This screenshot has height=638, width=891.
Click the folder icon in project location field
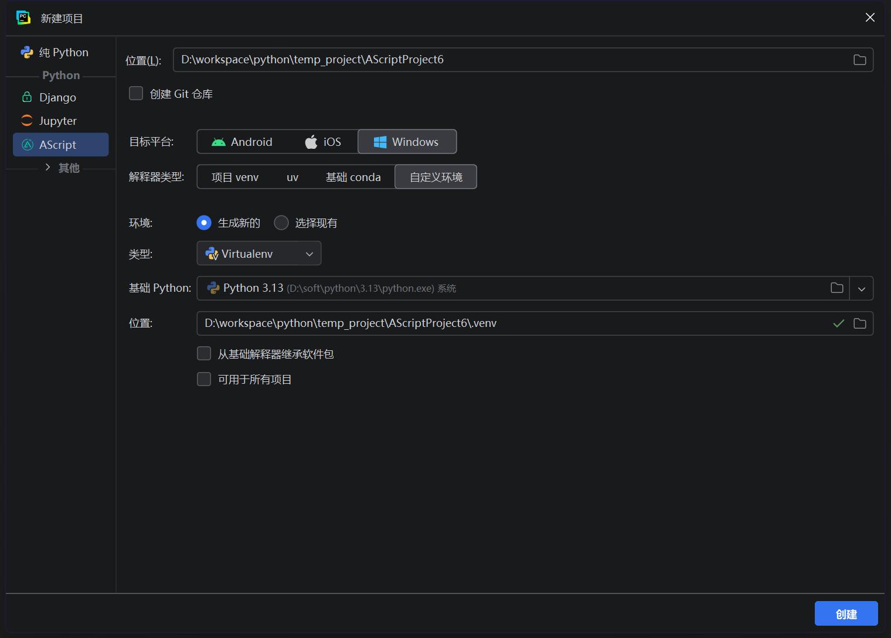(859, 60)
